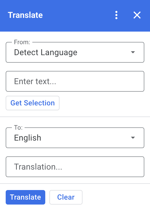Click the blue Translate button
Image resolution: width=150 pixels, height=218 pixels.
click(25, 197)
